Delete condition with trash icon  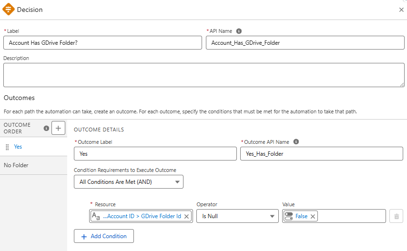(x=397, y=216)
